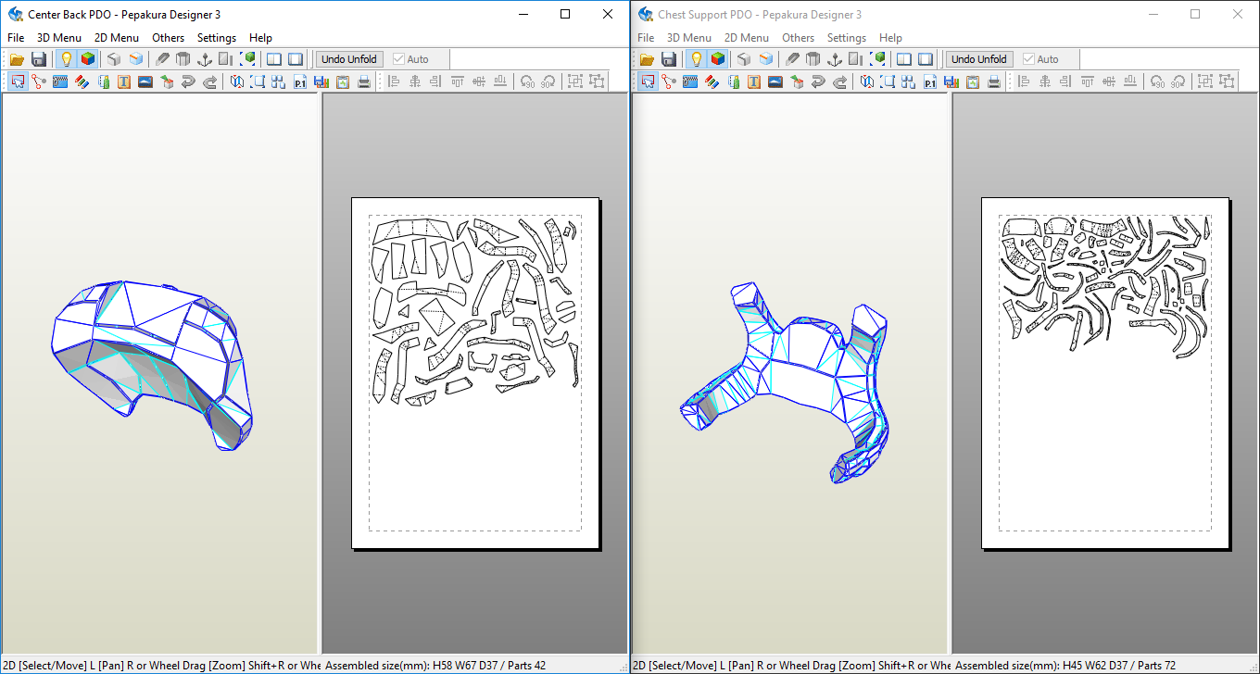The width and height of the screenshot is (1260, 674).
Task: Open the File menu in Chest Support window
Action: (x=646, y=38)
